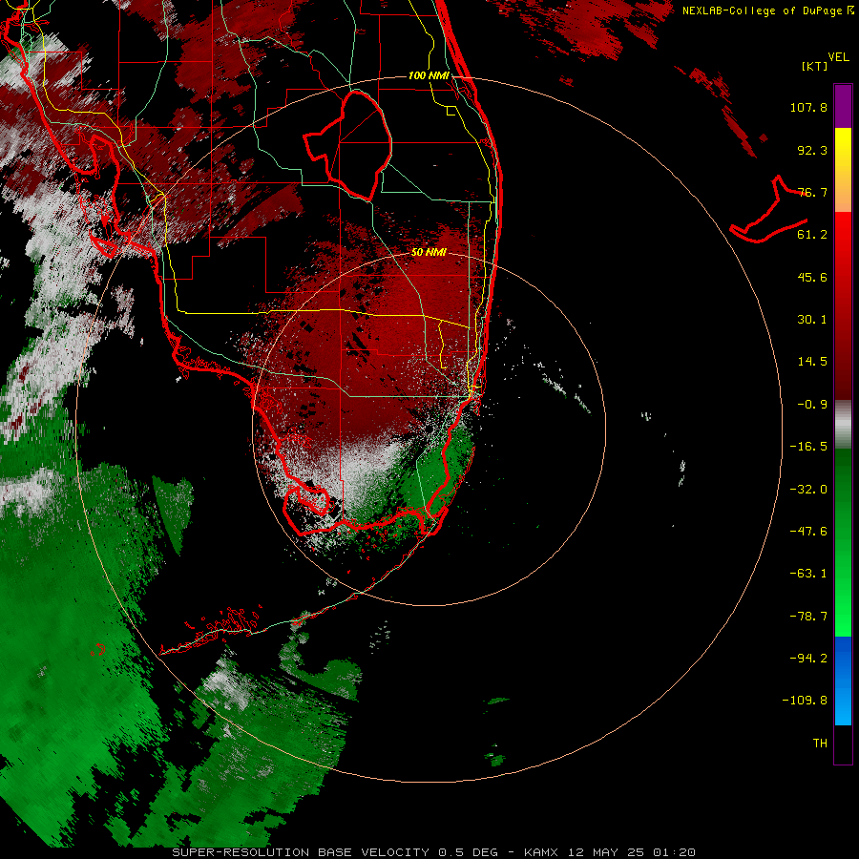This screenshot has width=859, height=859.
Task: Select the 76.7 legend value
Action: [x=812, y=192]
